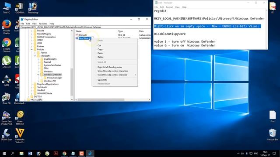The image size is (280, 157).
Task: Open IVMS desktop shortcut
Action: (7, 80)
